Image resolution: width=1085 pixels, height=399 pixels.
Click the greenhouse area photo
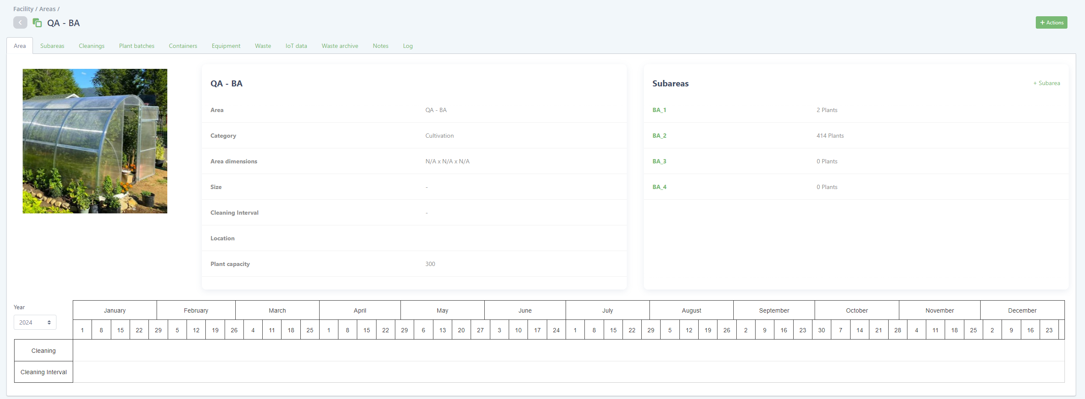tap(95, 141)
